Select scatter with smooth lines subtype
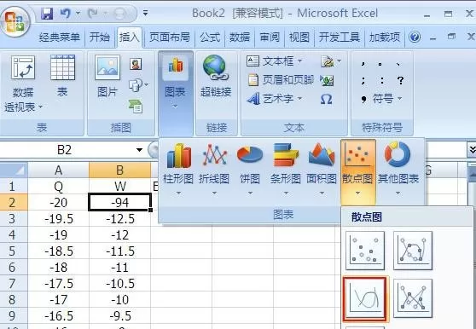This screenshot has width=476, height=329. coord(365,298)
